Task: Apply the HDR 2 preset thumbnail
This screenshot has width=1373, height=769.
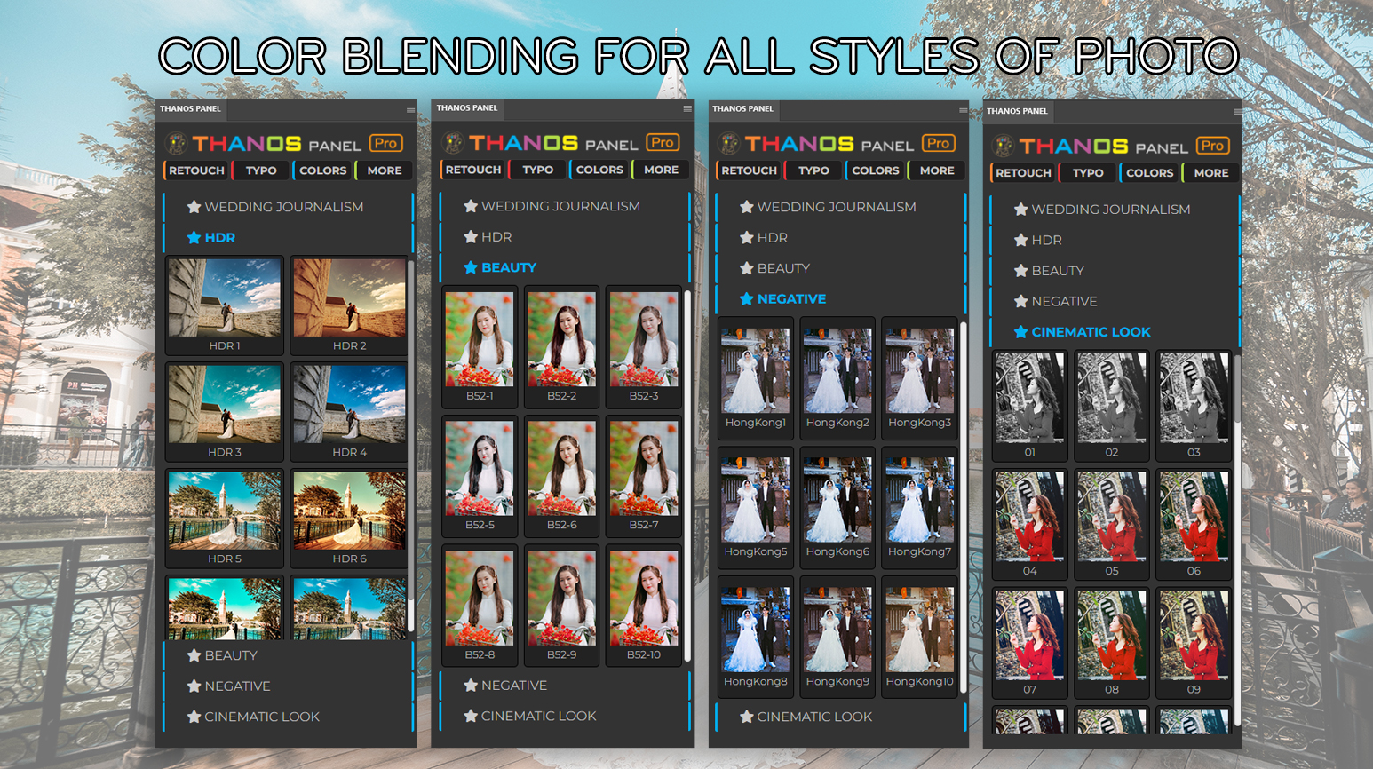Action: point(349,305)
